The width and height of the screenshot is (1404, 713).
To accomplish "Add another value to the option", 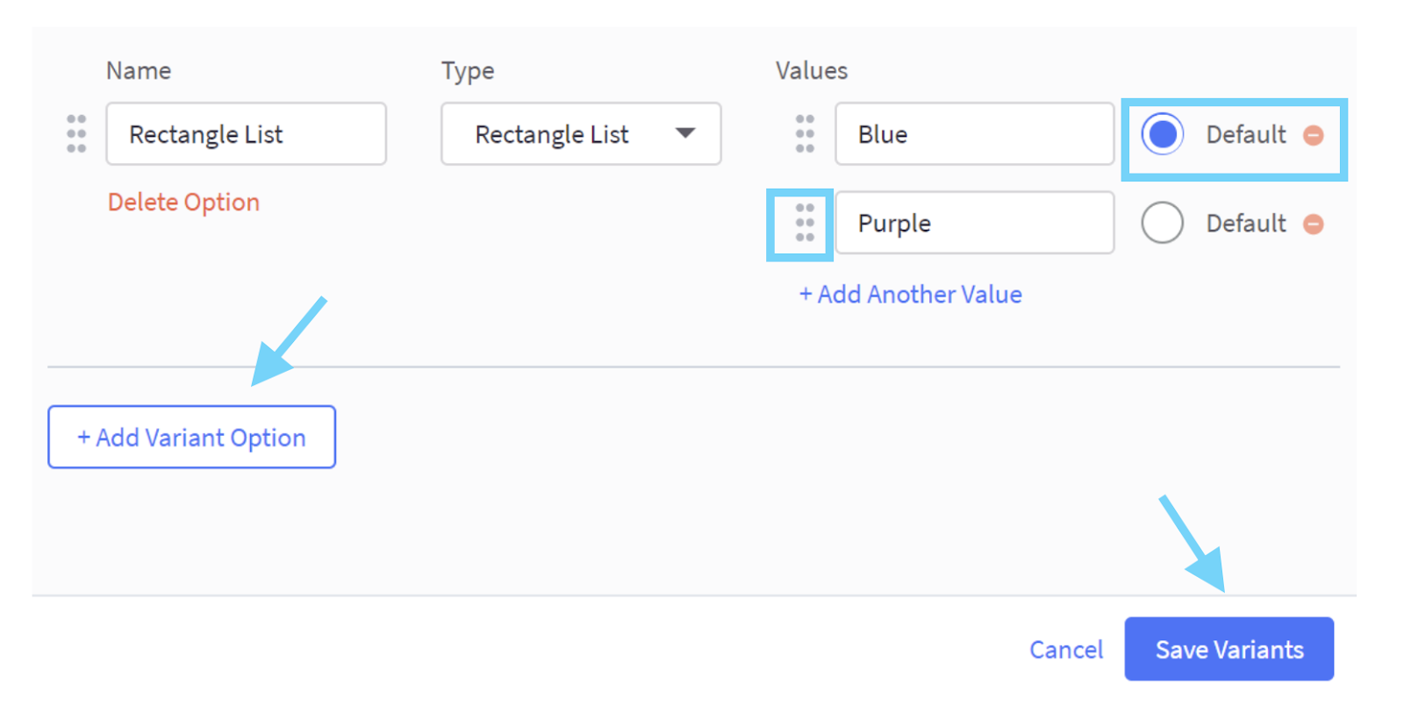I will click(x=910, y=295).
